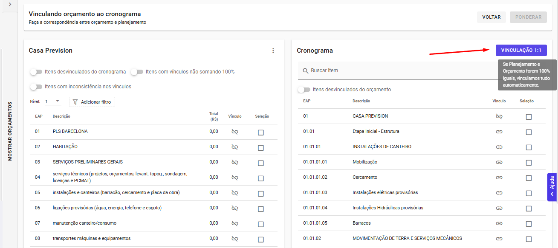This screenshot has height=248, width=558.
Task: Click the text 'INSTALAÇÕES DE CANTEIRO'
Action: coord(382,147)
